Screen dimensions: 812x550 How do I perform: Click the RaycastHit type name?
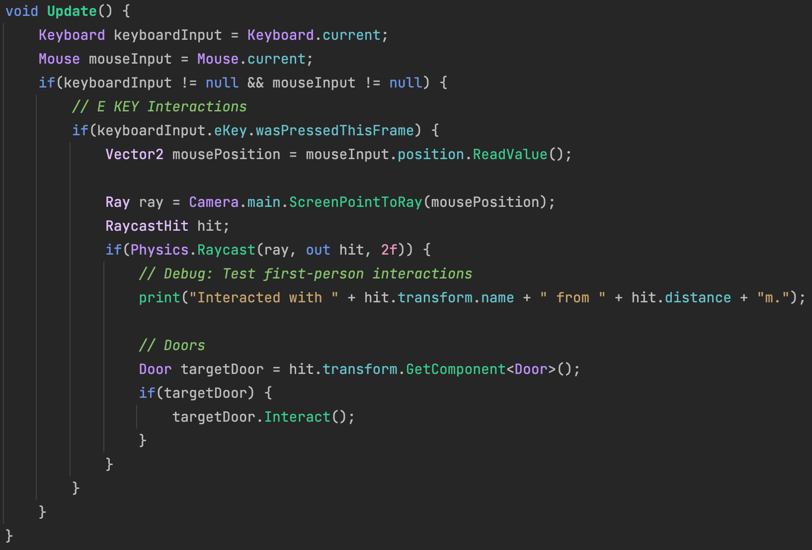147,226
